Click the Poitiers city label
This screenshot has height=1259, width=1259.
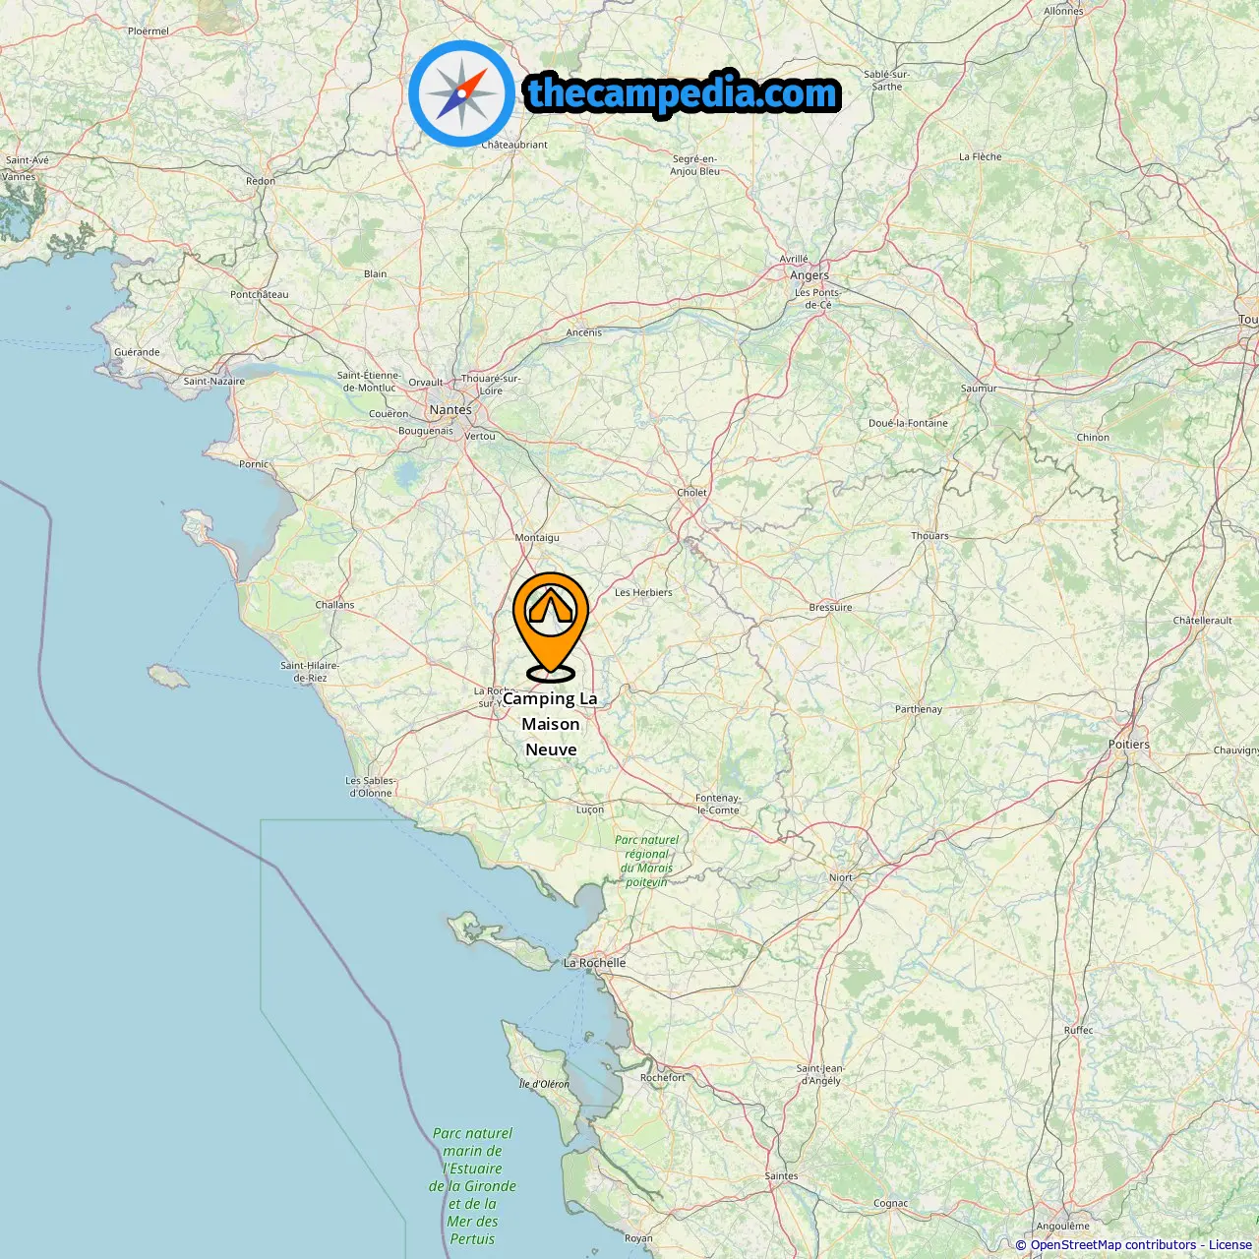[x=1129, y=745]
